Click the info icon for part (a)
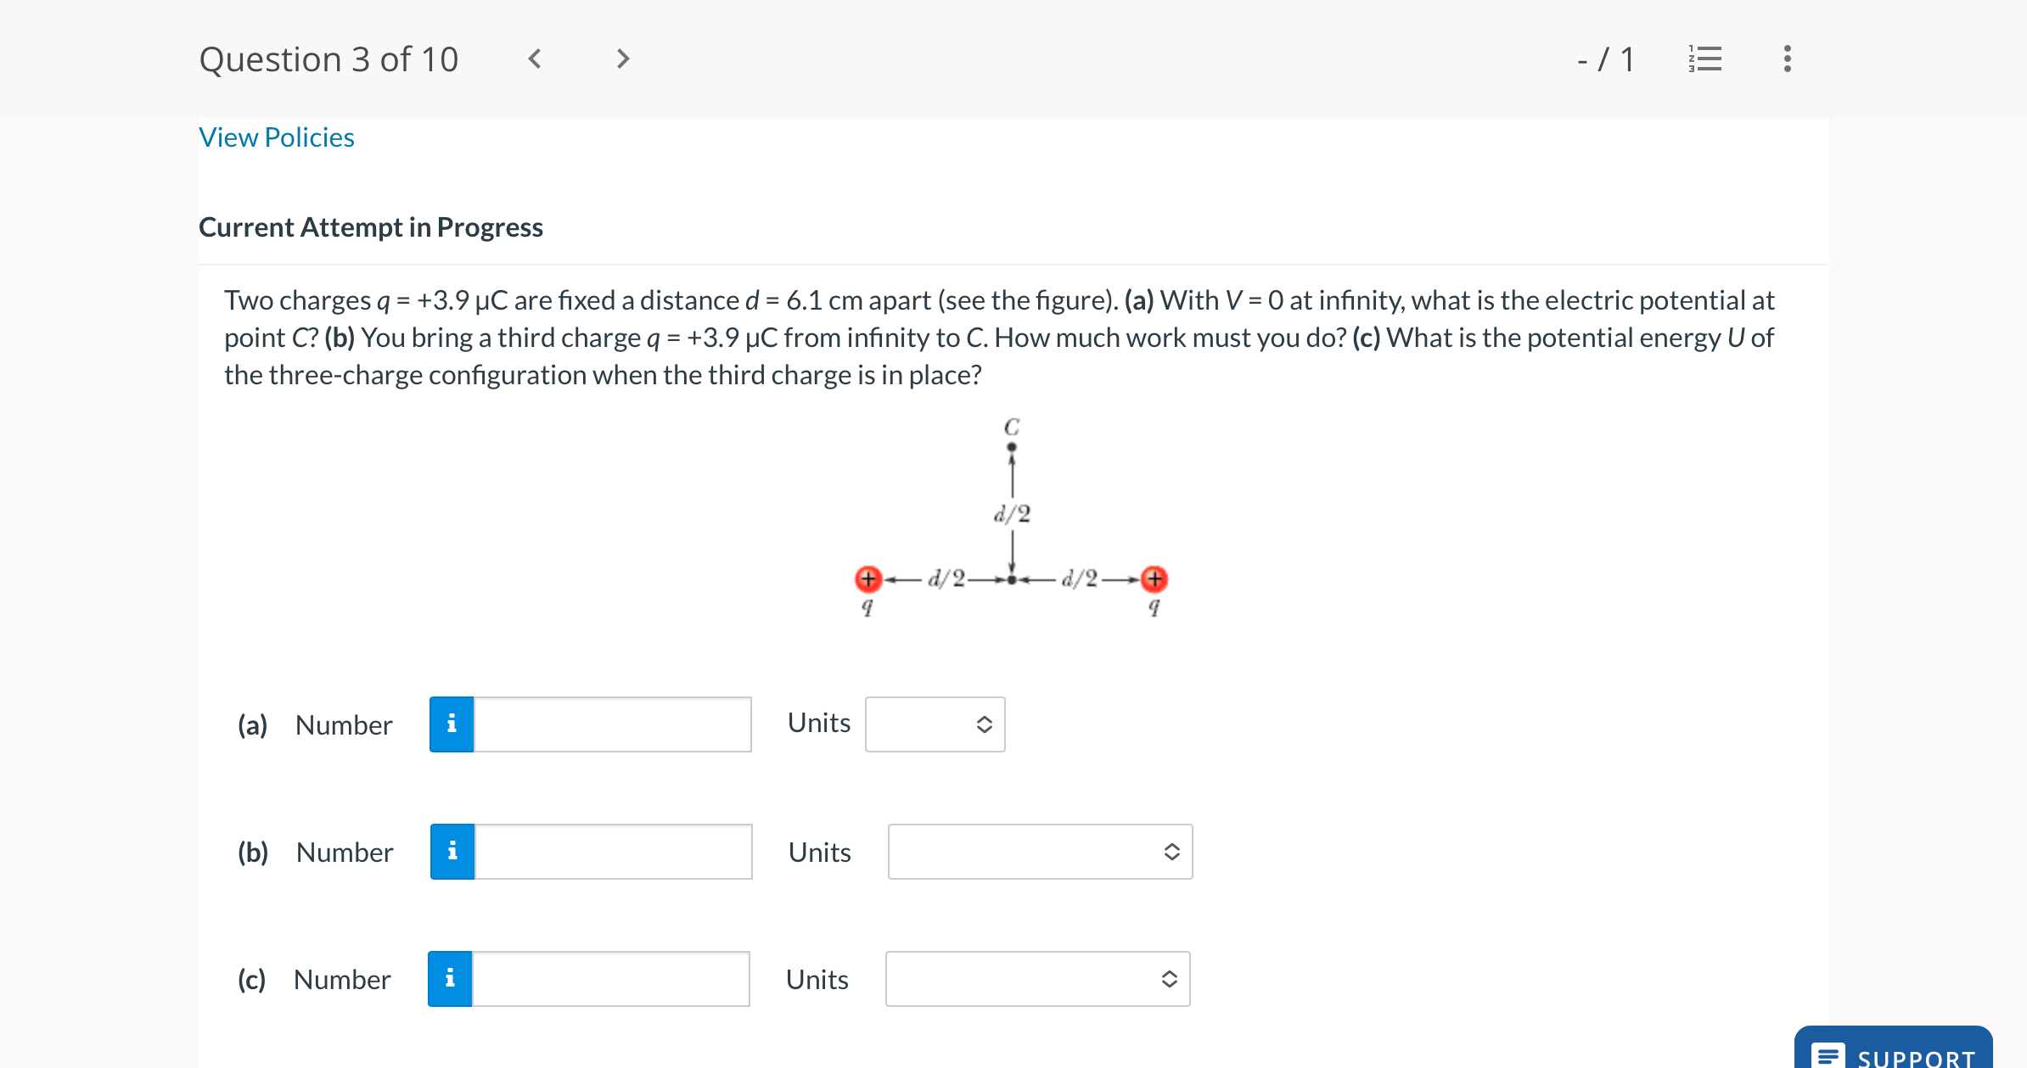 tap(452, 724)
